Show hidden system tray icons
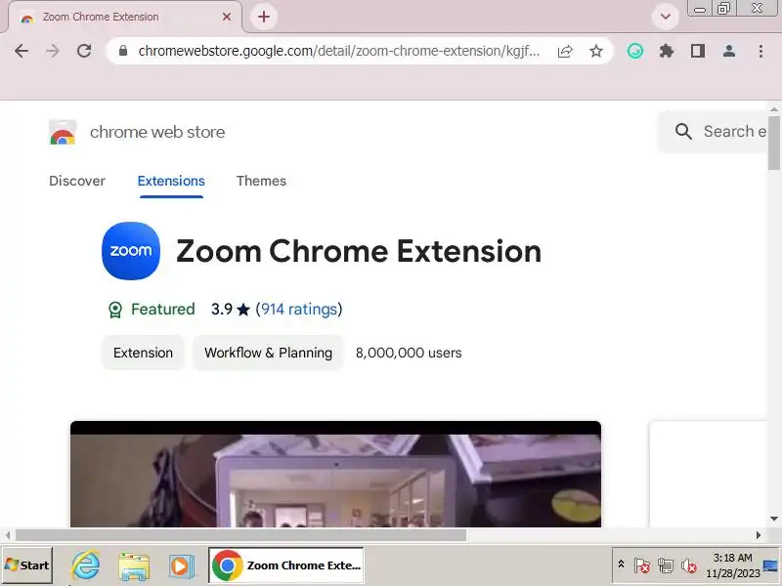Screen dimensions: 782x586 coord(621,565)
